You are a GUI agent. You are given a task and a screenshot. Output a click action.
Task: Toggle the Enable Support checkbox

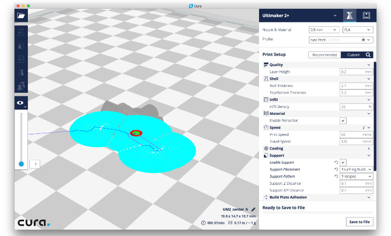coord(343,163)
